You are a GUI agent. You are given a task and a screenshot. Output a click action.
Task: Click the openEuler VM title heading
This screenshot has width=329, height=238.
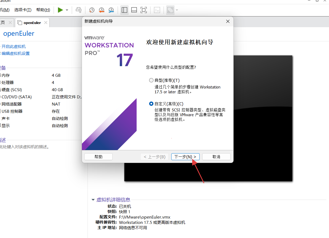[x=19, y=34]
